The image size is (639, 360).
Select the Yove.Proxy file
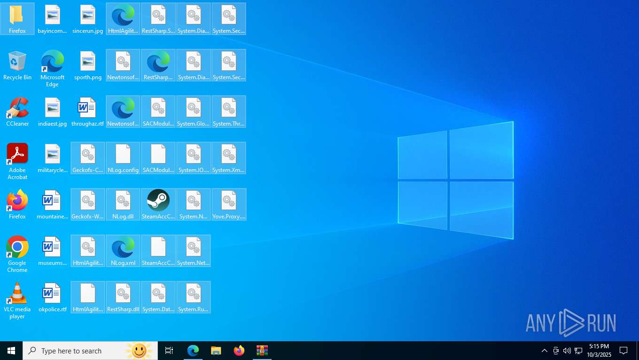pyautogui.click(x=229, y=205)
